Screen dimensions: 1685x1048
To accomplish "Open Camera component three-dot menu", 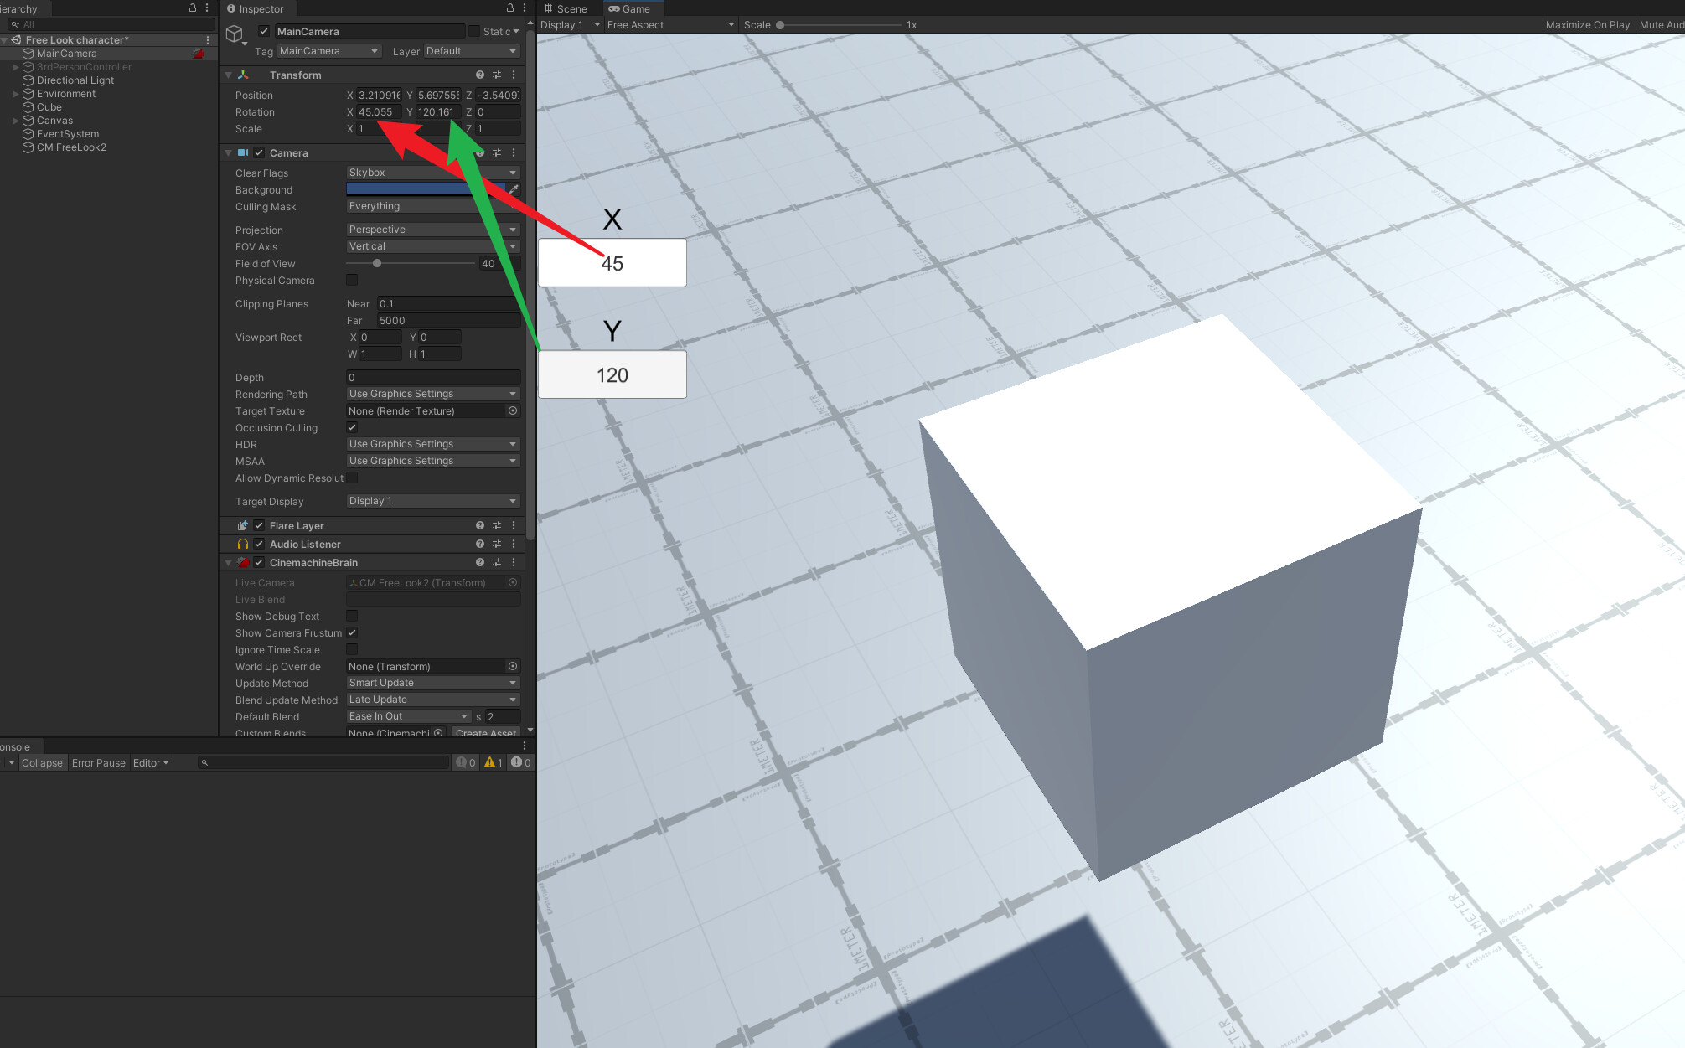I will click(x=514, y=152).
